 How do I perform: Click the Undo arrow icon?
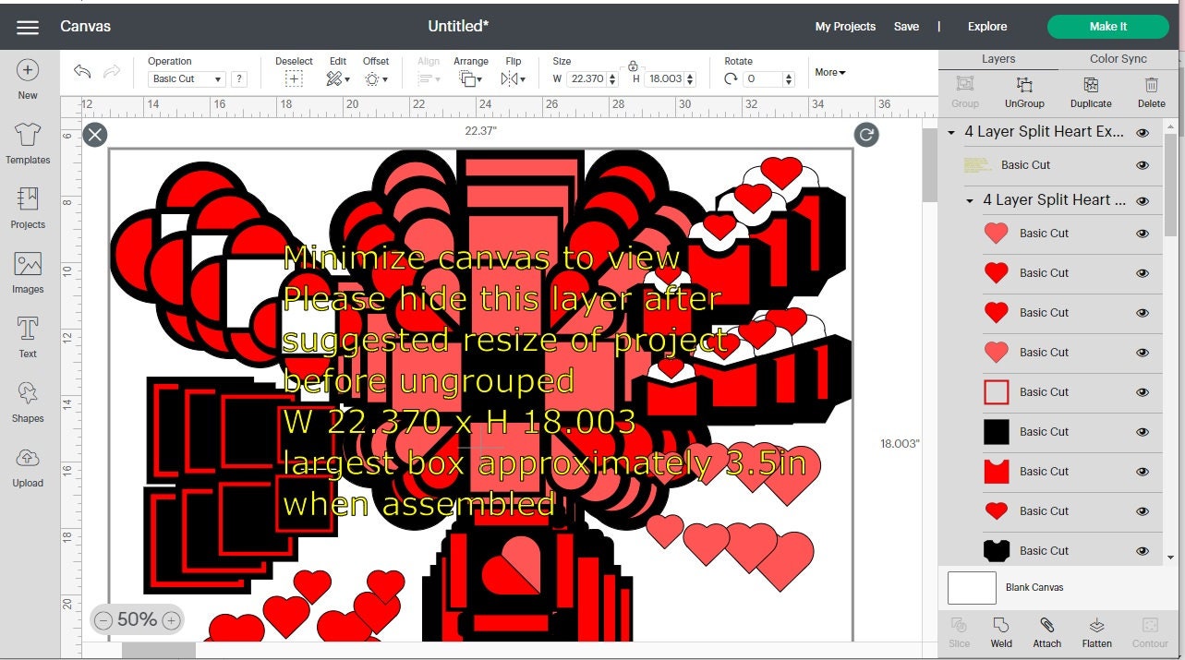click(x=82, y=73)
